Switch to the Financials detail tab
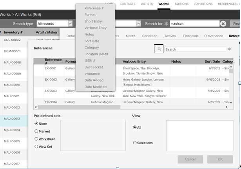The image size is (241, 169). coord(190,36)
